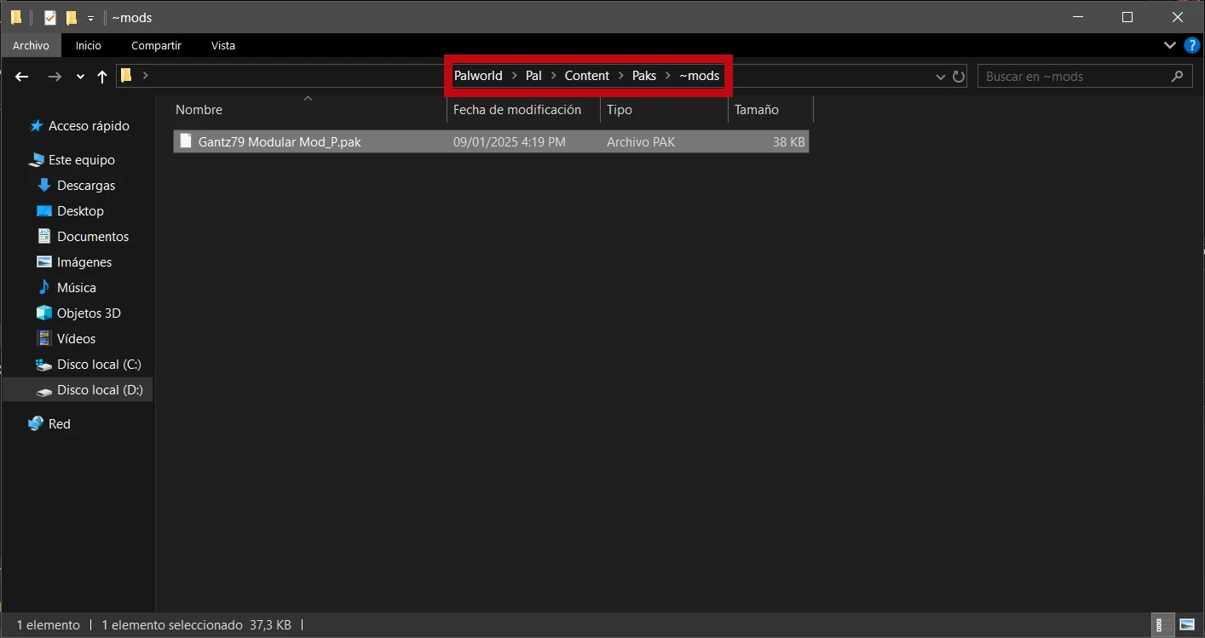The width and height of the screenshot is (1205, 638).
Task: Refresh the ~mods folder view
Action: coord(959,76)
